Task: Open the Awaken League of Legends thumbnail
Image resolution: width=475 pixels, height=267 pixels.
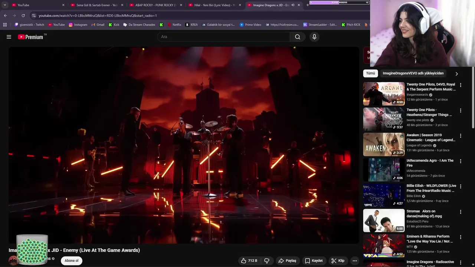Action: coord(384,144)
